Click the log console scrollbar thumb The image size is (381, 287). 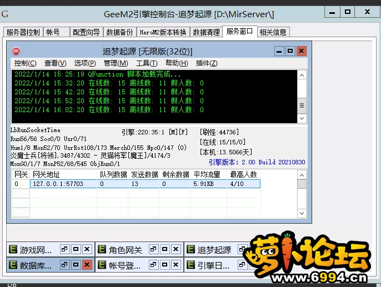[x=302, y=105]
